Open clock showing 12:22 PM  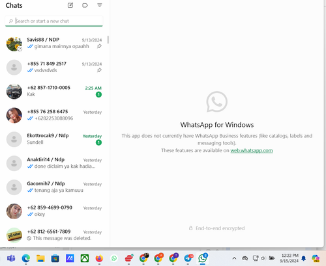(289, 258)
